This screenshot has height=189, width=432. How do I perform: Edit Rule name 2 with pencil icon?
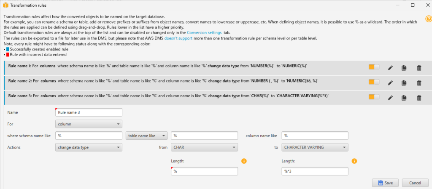click(390, 83)
